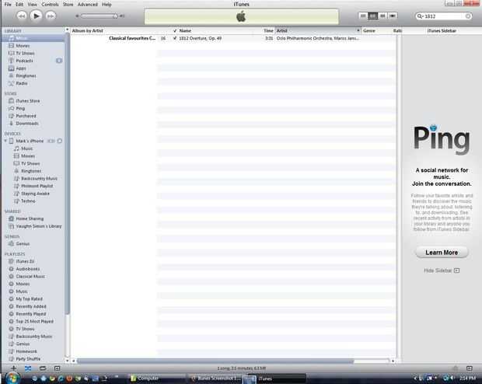Screen dimensions: 482x384
Task: Open Radio in the sidebar
Action: [22, 83]
